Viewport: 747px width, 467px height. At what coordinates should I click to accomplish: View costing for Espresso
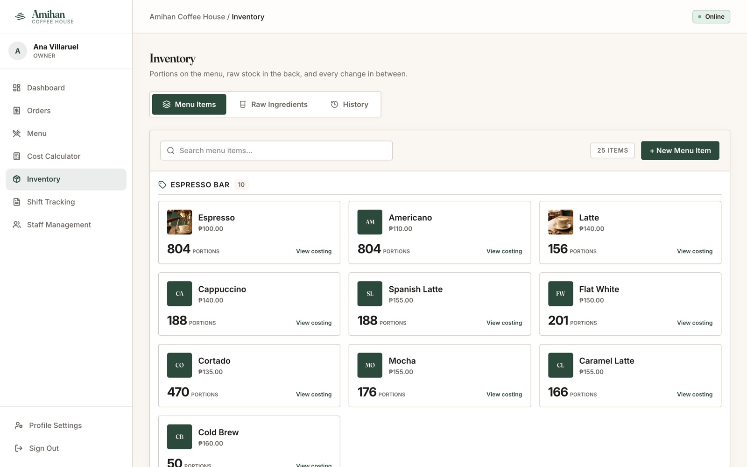tap(314, 251)
